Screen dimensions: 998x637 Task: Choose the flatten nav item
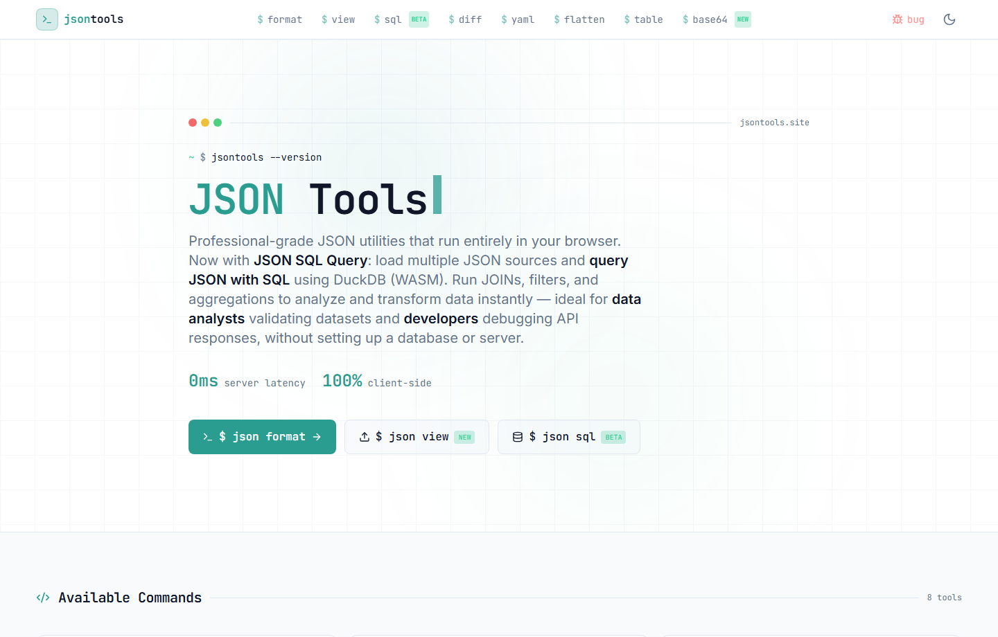click(x=579, y=19)
